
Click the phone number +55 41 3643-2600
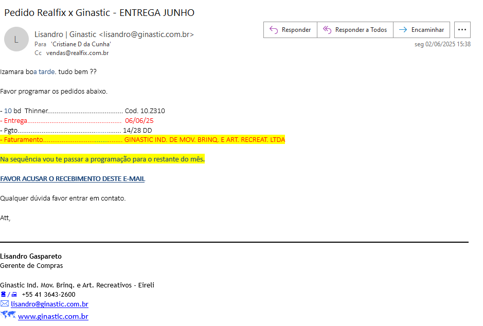pos(48,295)
